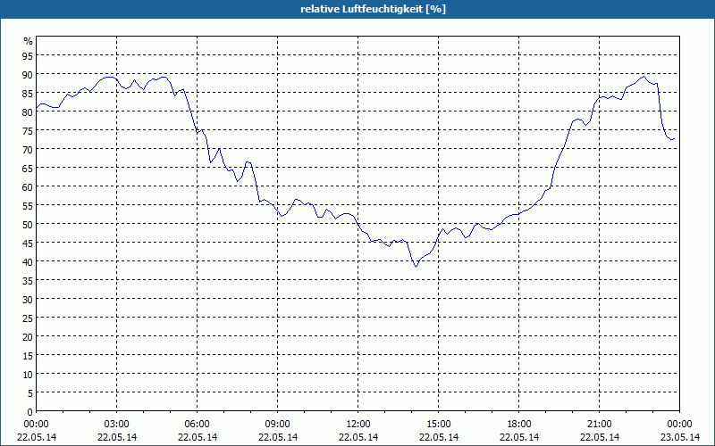Image resolution: width=715 pixels, height=446 pixels.
Task: Pick the '60' y-axis label
Action: (28, 187)
